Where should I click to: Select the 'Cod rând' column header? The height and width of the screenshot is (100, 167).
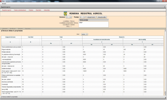pos(31,37)
